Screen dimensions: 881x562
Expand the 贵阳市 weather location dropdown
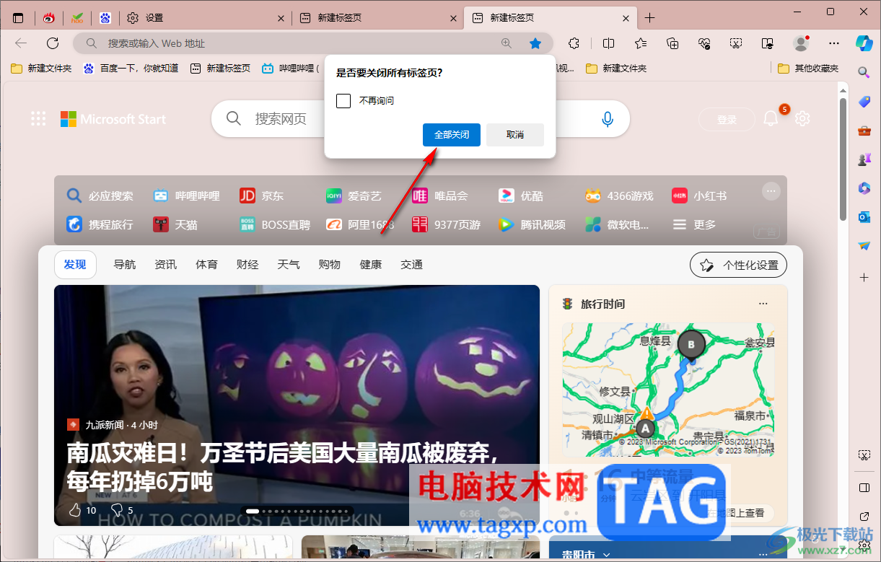tap(606, 555)
